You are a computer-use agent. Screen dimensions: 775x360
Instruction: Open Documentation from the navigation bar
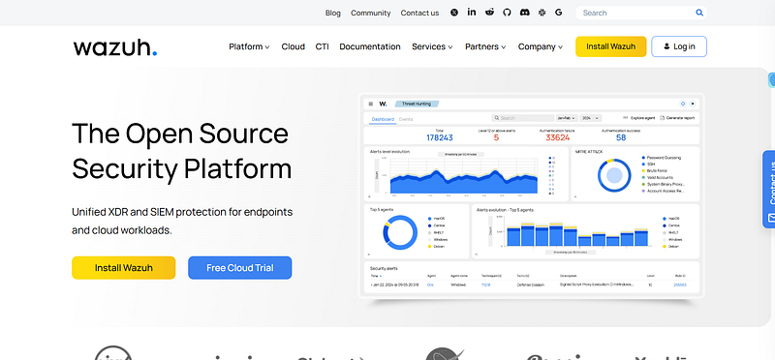[370, 46]
